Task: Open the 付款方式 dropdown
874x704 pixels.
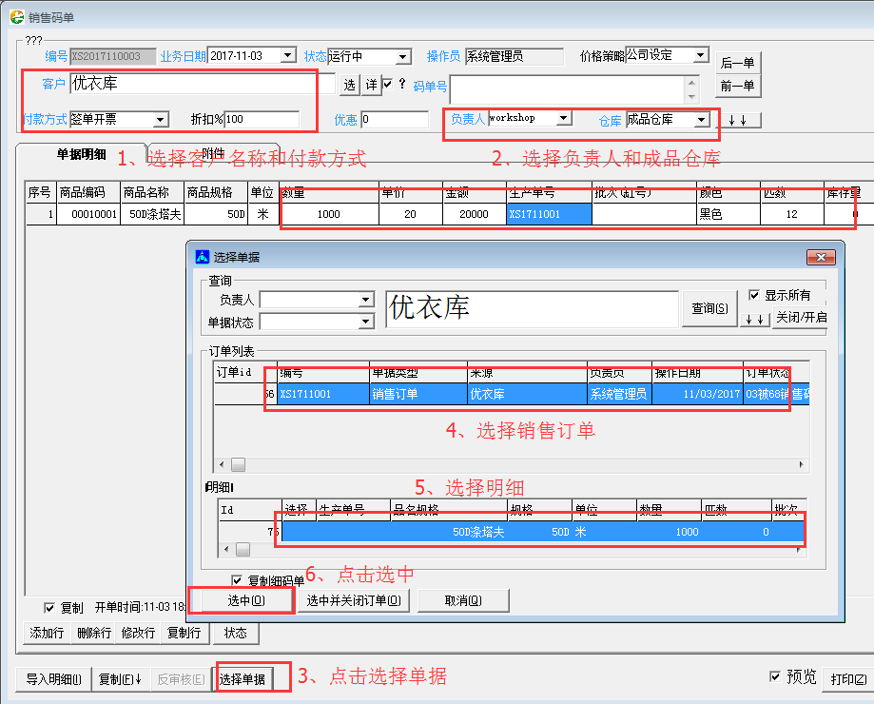Action: [161, 120]
